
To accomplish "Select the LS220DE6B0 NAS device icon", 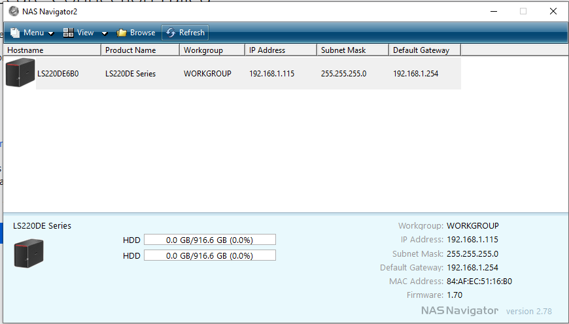I will (x=20, y=73).
